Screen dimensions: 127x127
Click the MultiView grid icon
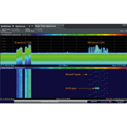[x=13, y=26]
